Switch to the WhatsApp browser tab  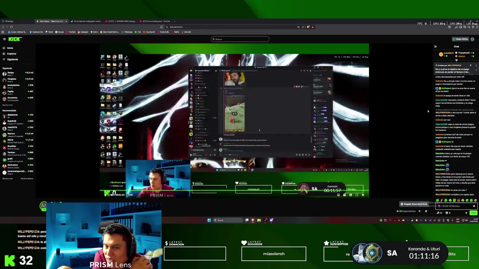[x=16, y=21]
